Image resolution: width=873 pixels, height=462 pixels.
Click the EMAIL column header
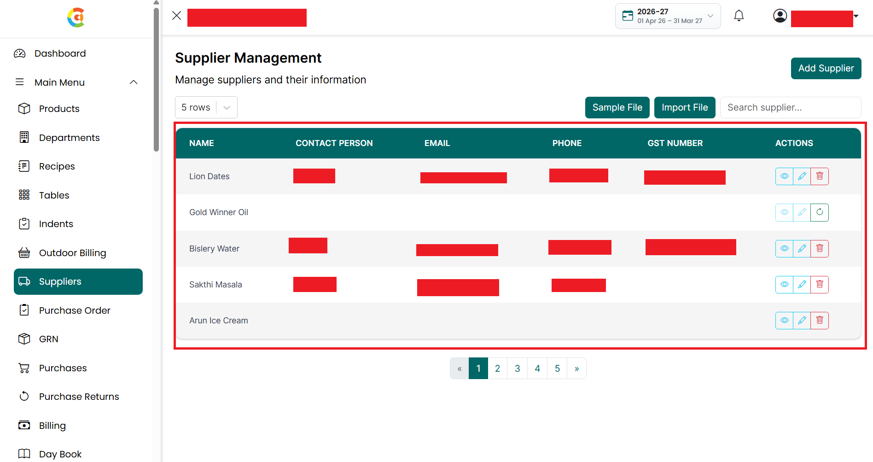(x=437, y=143)
